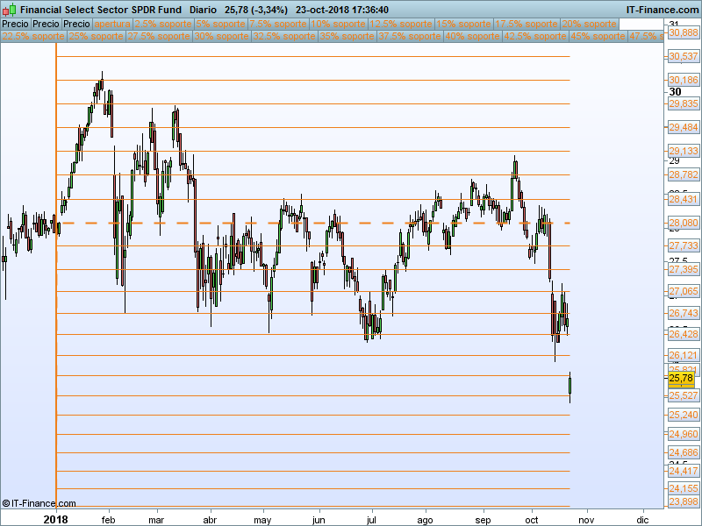The height and width of the screenshot is (526, 702).
Task: Select the '2.5% soporte' legend label
Action: (x=163, y=24)
